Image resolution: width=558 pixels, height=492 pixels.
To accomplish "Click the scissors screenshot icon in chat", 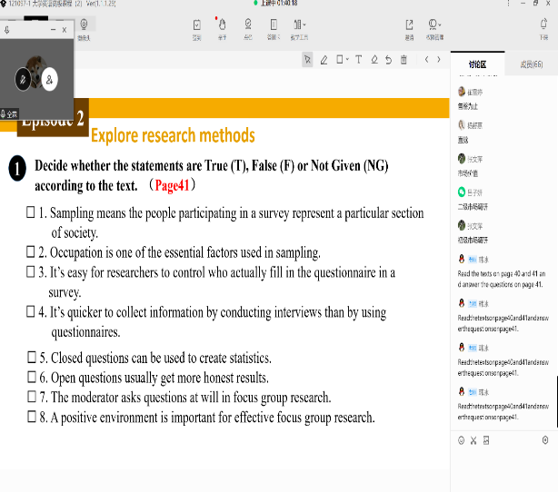I will click(x=473, y=440).
